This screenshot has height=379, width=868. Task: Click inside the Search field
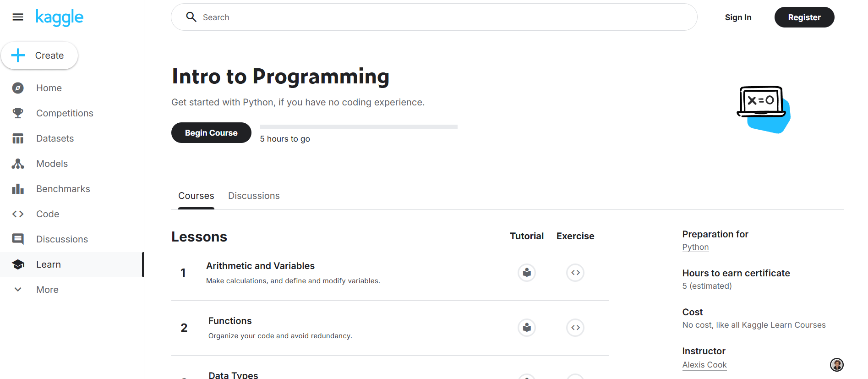pos(434,17)
